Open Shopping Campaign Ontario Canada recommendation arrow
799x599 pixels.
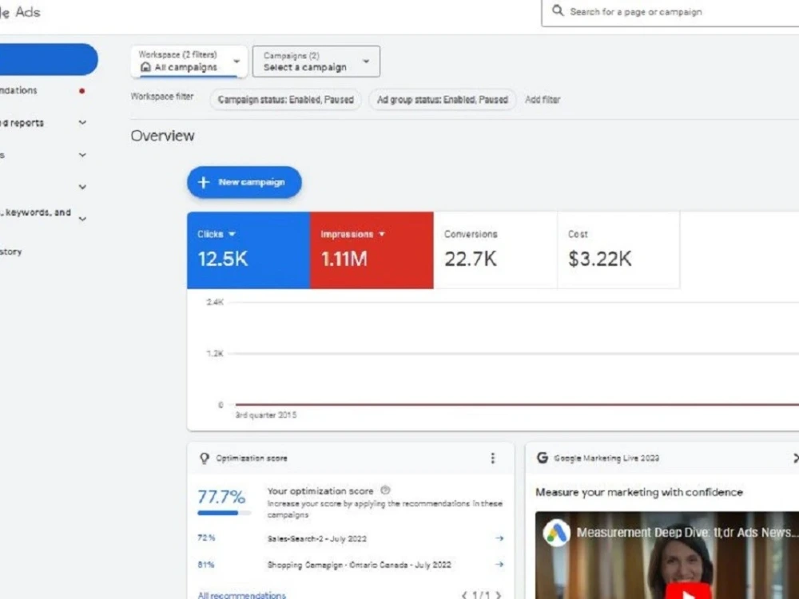click(499, 565)
